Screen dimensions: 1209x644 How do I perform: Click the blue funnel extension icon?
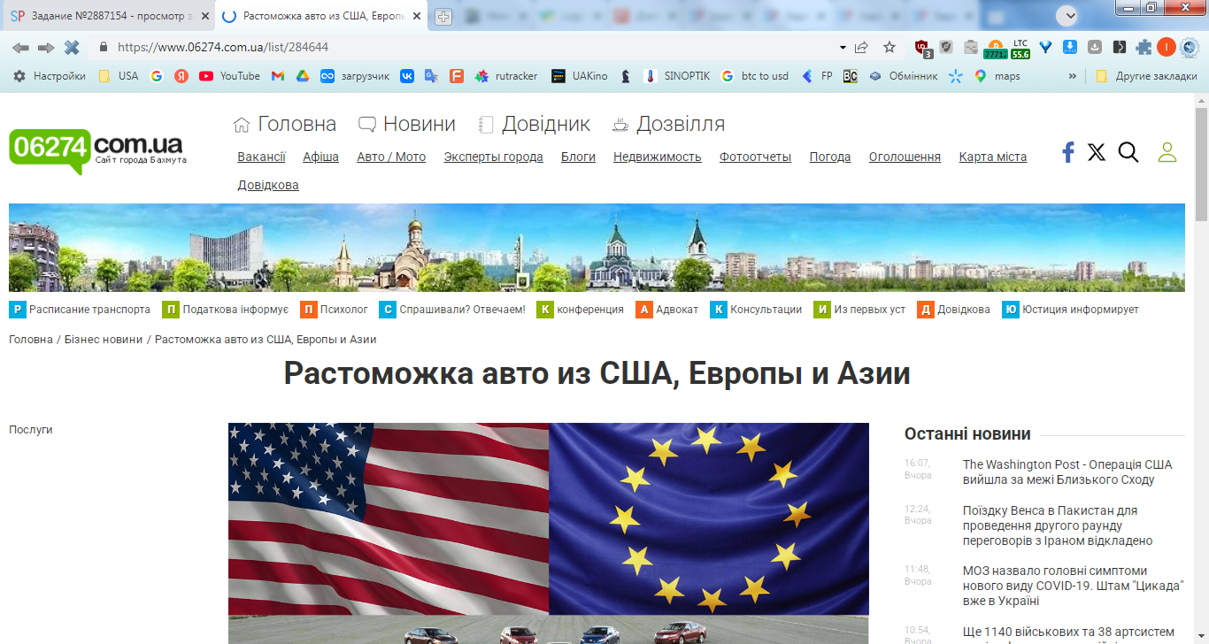[1045, 47]
